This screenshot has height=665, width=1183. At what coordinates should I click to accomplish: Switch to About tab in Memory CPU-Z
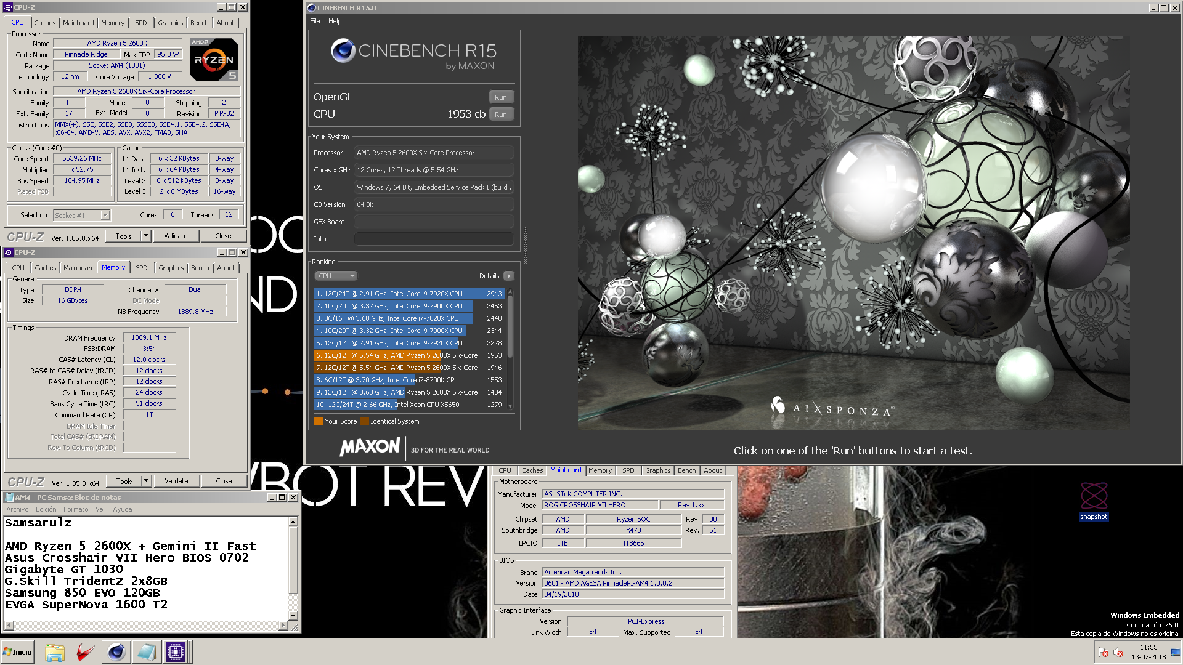click(226, 268)
